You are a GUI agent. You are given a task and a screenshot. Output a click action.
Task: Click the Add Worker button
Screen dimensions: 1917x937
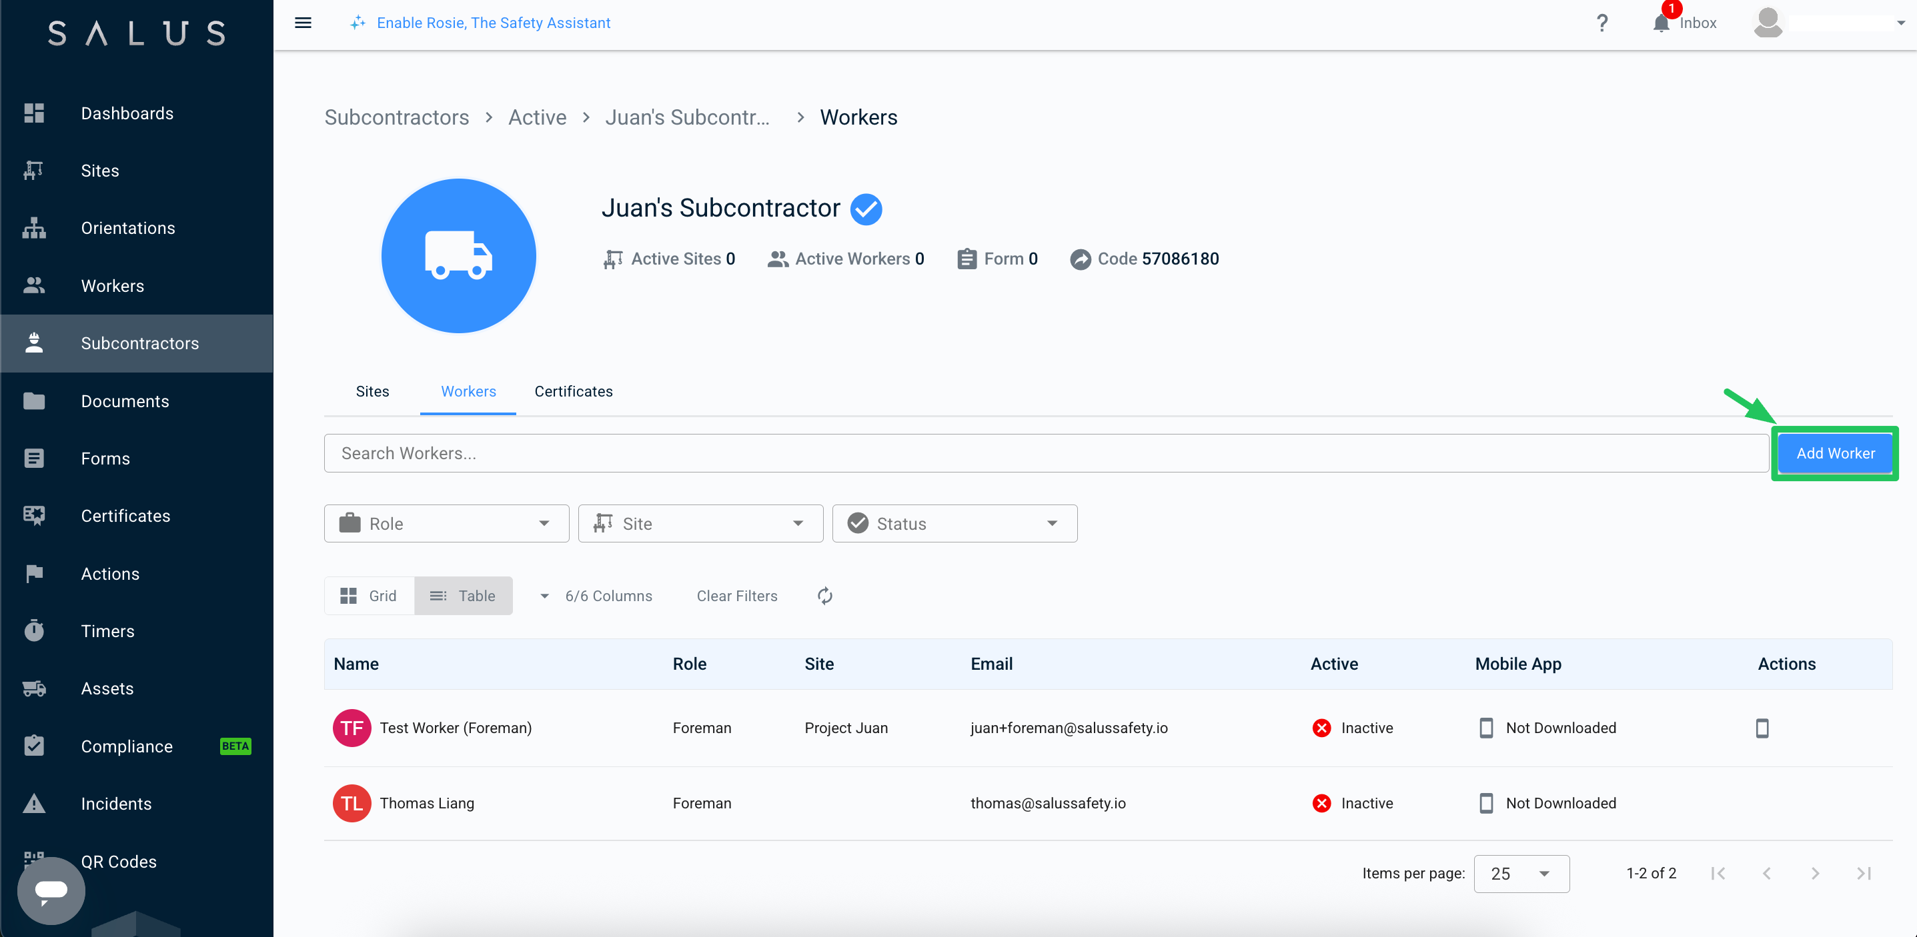(x=1835, y=453)
